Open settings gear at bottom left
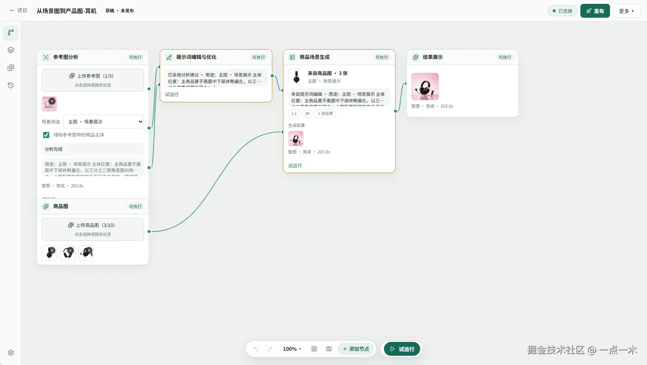647x365 pixels. [x=11, y=353]
